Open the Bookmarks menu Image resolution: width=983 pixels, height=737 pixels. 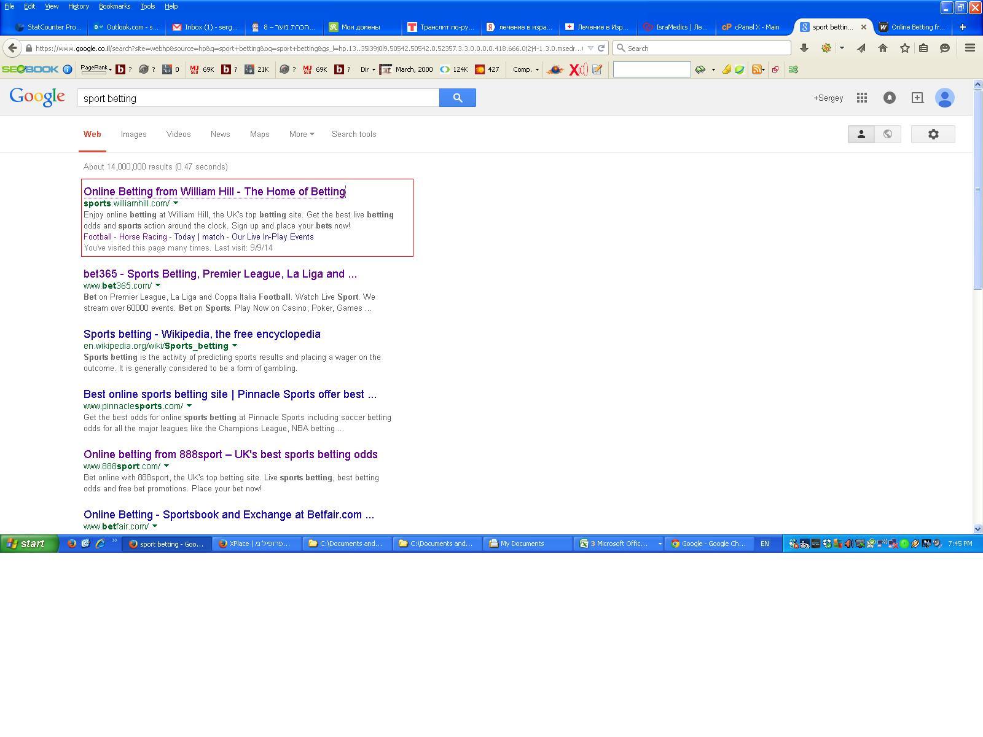click(x=114, y=6)
